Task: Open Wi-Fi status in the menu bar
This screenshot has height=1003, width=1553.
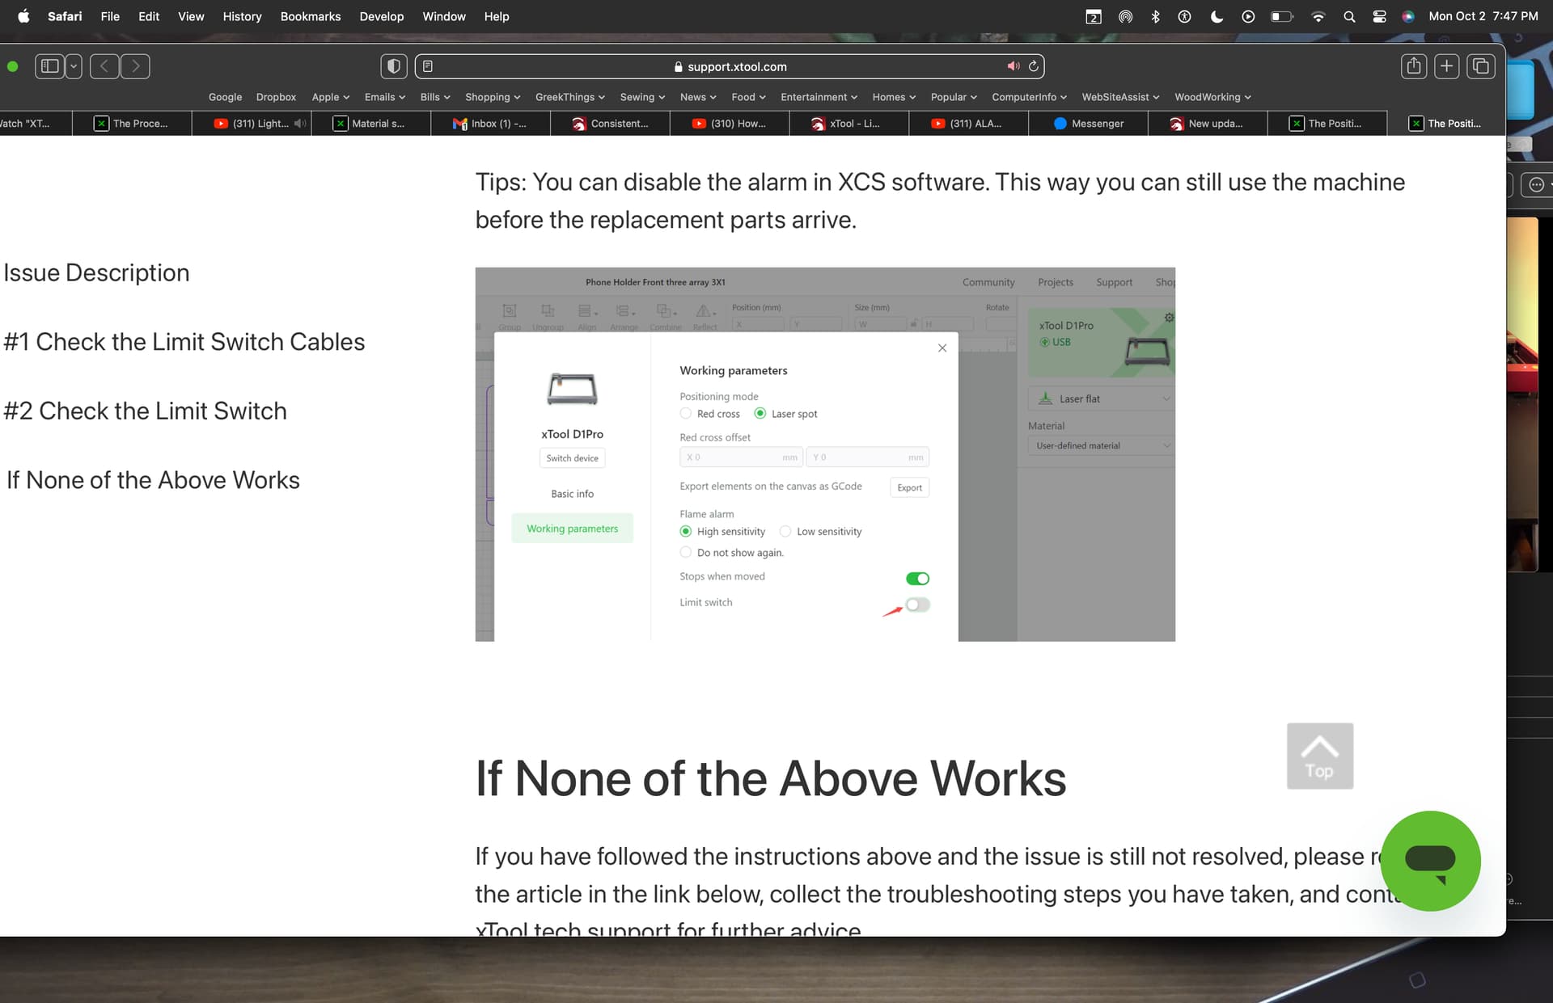Action: pyautogui.click(x=1318, y=16)
